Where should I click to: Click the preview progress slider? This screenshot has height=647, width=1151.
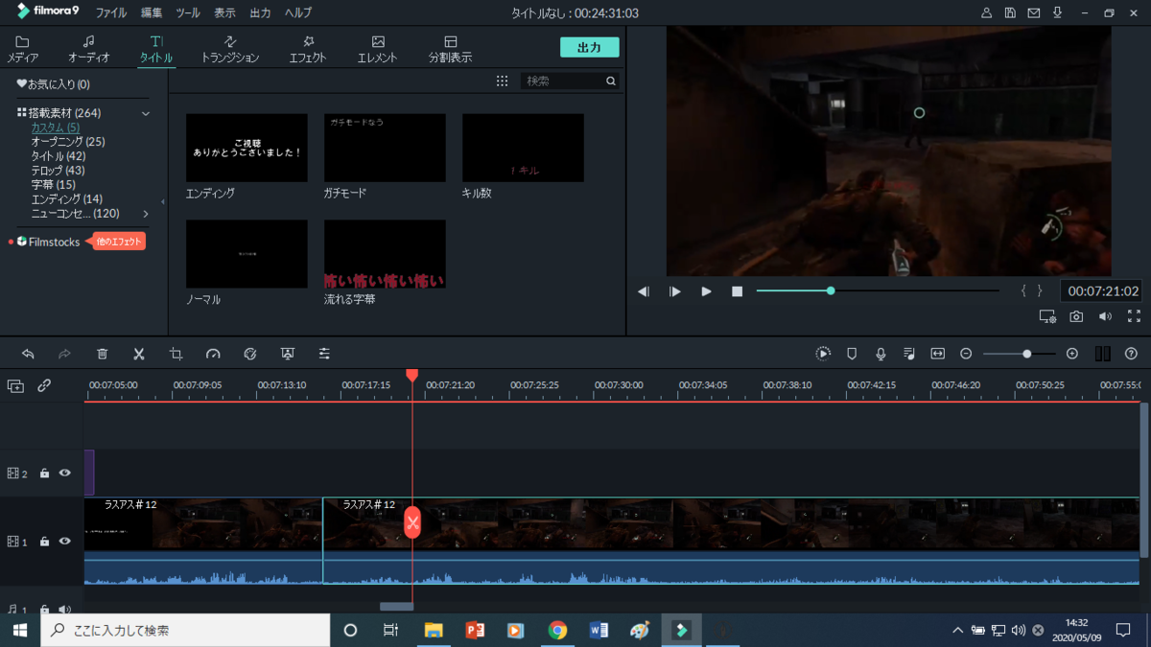(x=878, y=290)
